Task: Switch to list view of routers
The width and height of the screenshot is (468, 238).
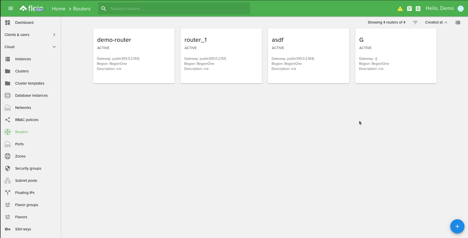Action: [x=458, y=22]
